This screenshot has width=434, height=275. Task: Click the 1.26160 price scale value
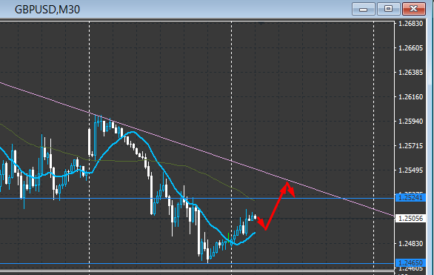point(411,97)
